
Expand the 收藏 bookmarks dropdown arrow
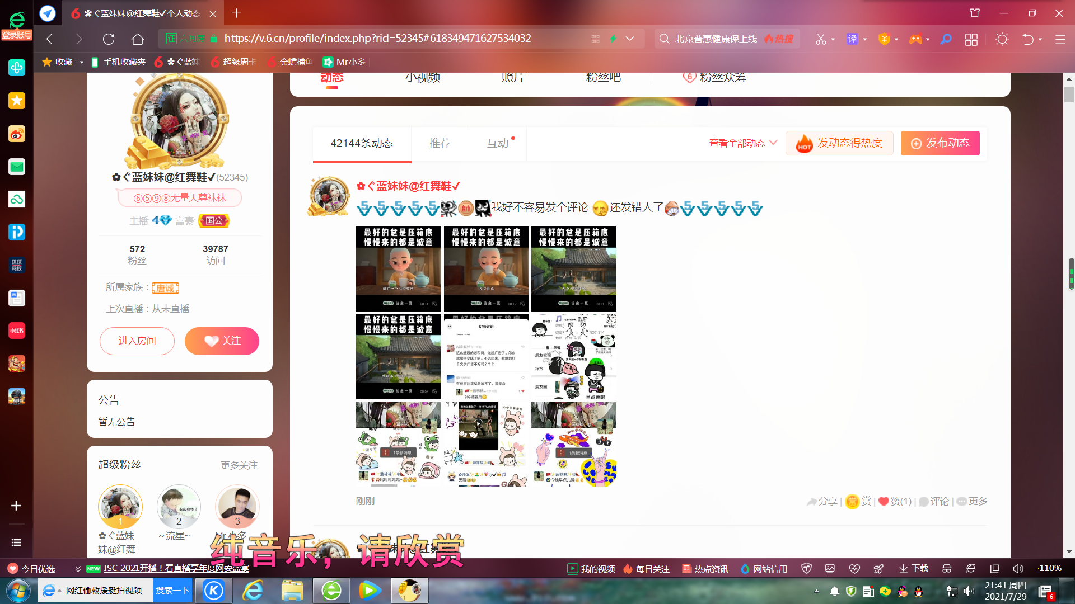(x=81, y=62)
